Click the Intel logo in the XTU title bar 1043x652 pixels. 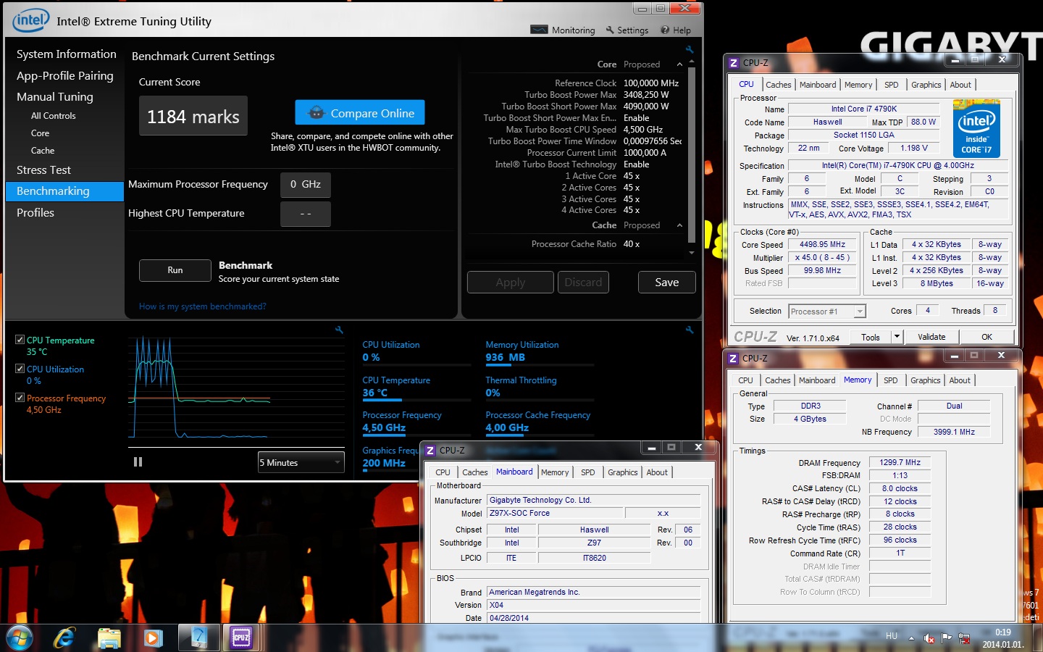point(31,20)
